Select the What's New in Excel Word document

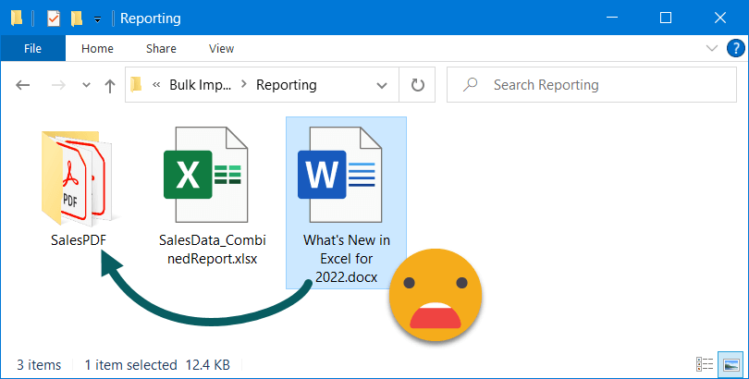(x=346, y=176)
